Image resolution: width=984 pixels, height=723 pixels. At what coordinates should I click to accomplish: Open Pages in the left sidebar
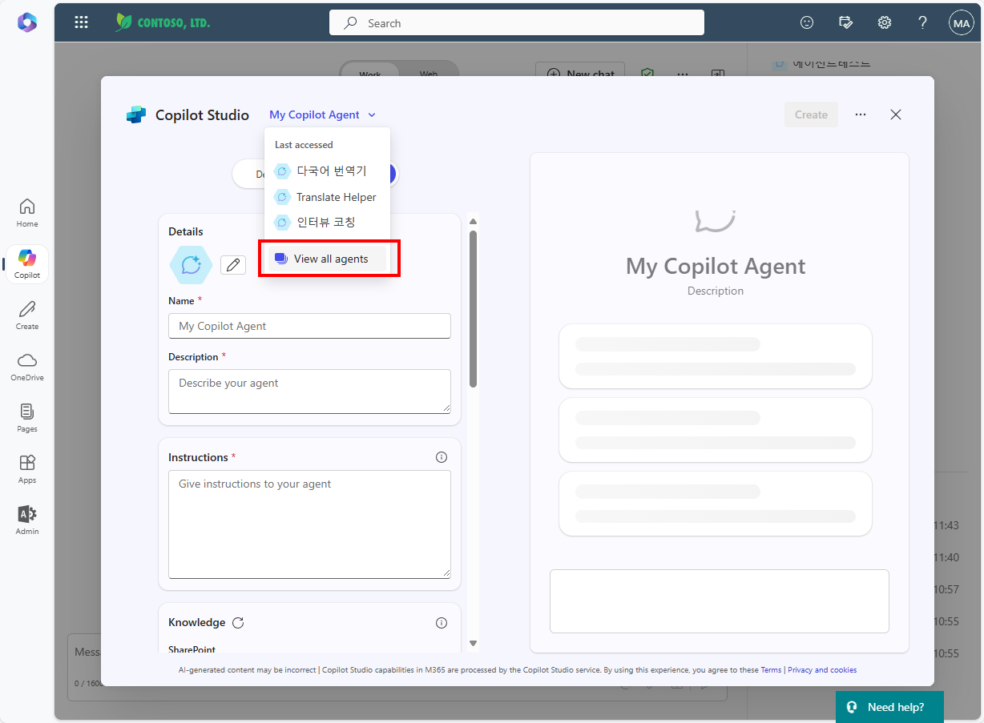27,418
